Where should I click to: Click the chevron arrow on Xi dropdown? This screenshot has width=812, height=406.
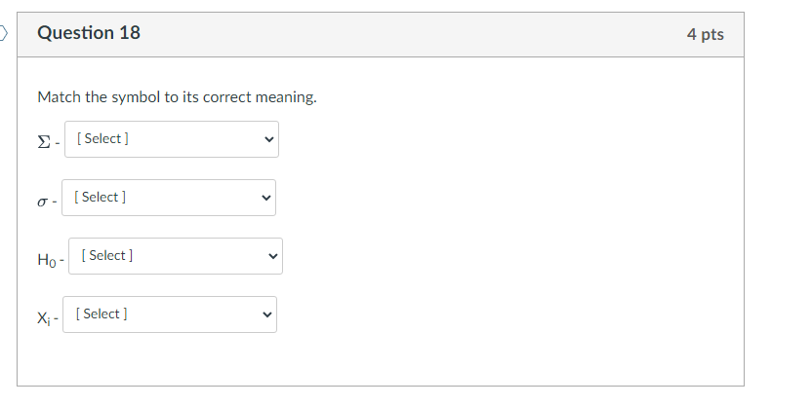(266, 314)
